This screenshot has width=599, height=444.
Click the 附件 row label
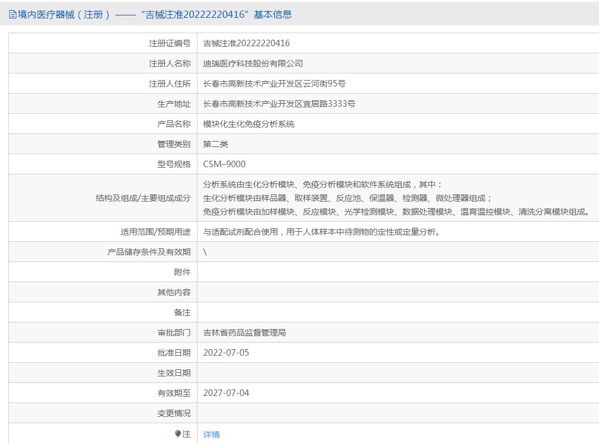182,272
